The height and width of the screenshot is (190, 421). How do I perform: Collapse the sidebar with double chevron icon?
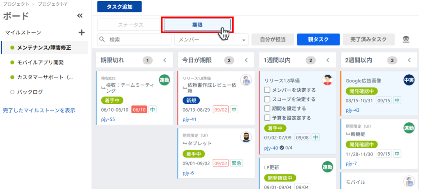pos(80,16)
